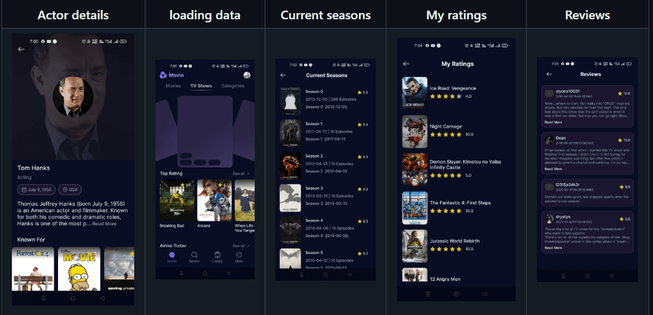Viewport: 653px width, 315px height.
Task: Expand Tom Hanks biography with Read More
Action: [x=105, y=223]
